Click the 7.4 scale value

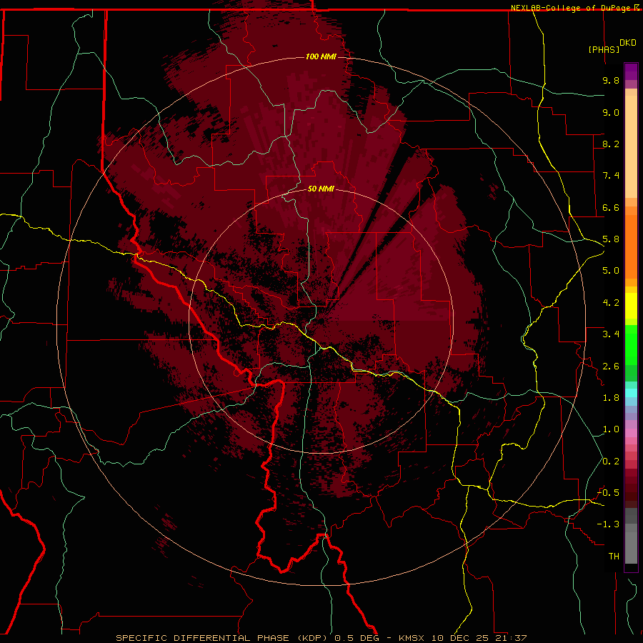[611, 176]
